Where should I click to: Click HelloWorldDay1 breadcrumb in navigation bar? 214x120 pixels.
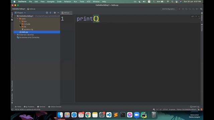click(19, 9)
